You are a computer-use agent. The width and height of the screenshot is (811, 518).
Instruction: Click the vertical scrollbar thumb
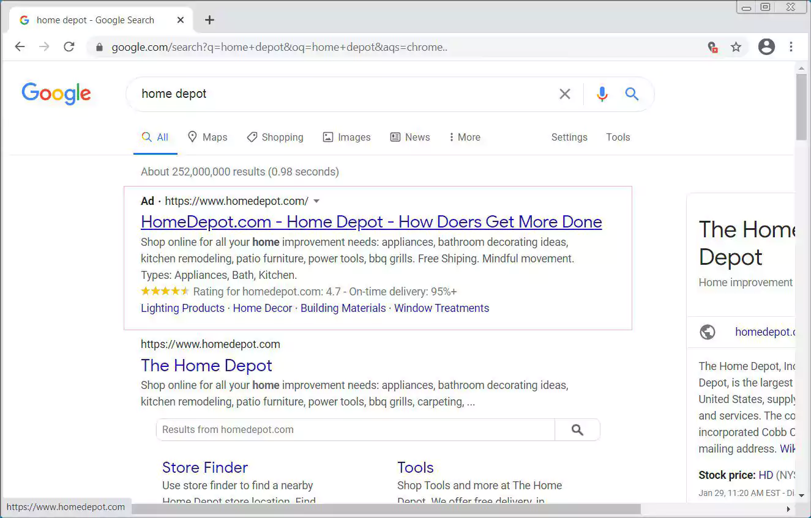click(x=802, y=107)
